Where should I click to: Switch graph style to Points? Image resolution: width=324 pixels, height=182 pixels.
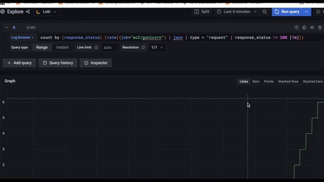click(269, 81)
